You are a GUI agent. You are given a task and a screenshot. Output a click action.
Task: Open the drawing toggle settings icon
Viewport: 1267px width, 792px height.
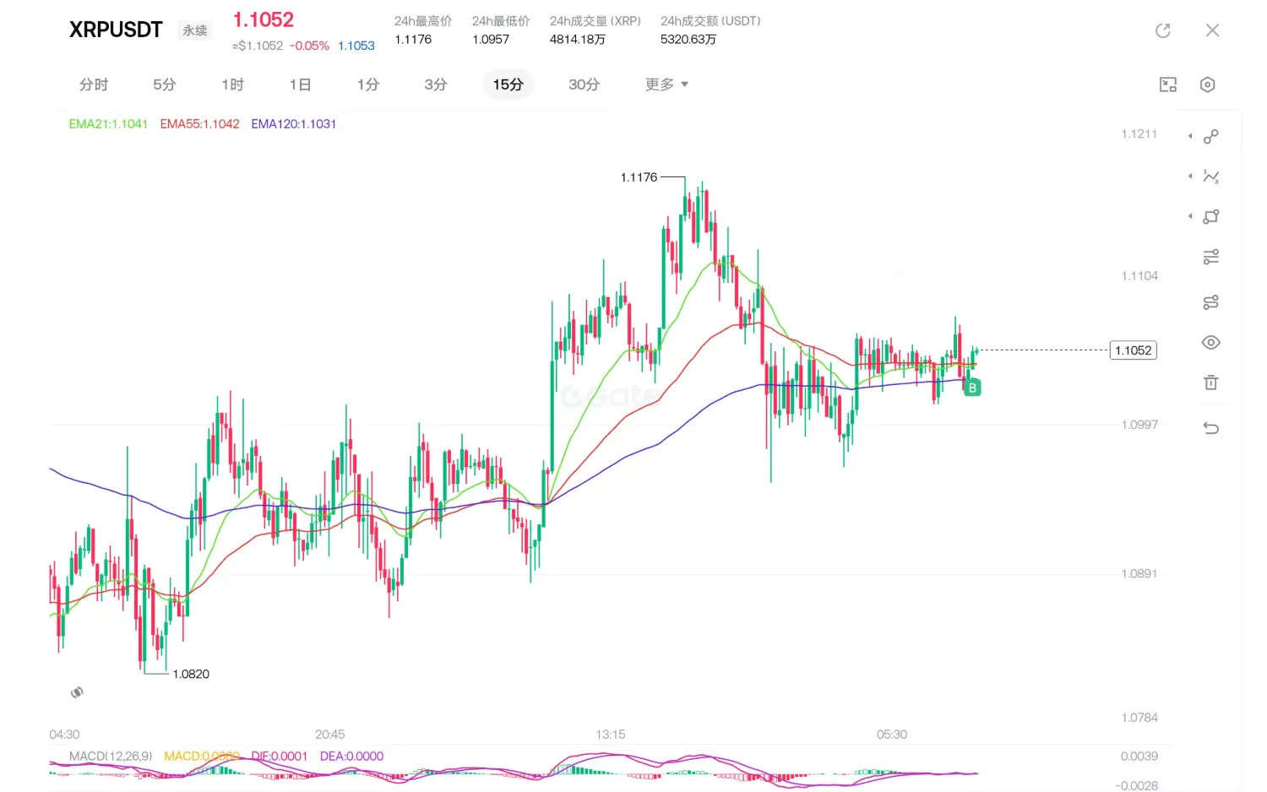pos(1211,302)
